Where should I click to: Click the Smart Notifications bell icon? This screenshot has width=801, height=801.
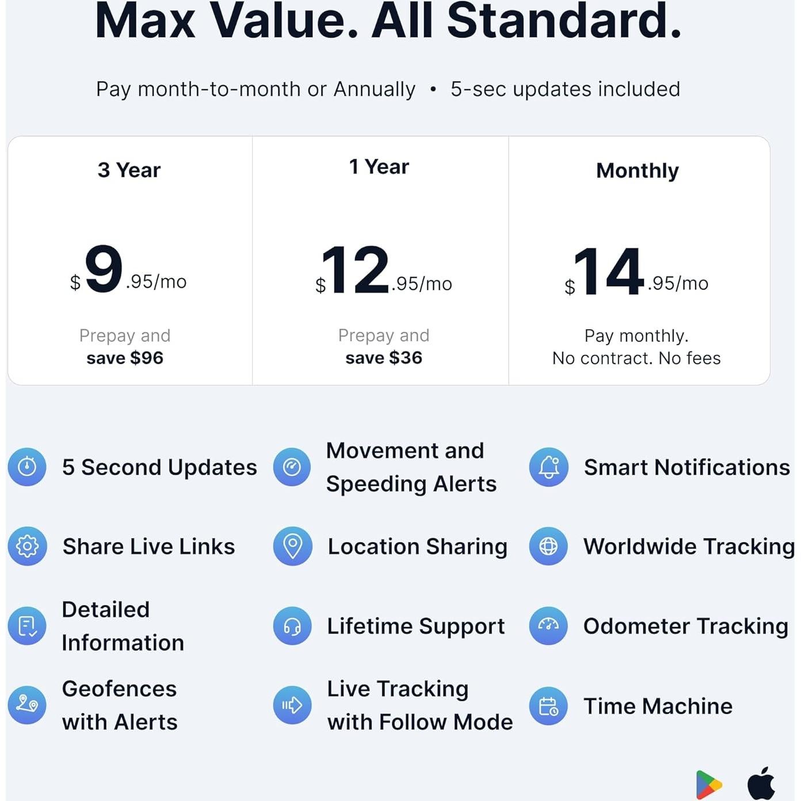coord(548,467)
